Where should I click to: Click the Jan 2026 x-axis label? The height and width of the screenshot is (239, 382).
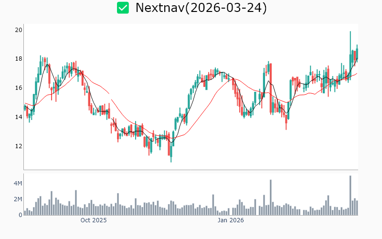(x=231, y=220)
